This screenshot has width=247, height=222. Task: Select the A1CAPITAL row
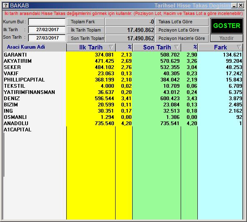point(123,130)
